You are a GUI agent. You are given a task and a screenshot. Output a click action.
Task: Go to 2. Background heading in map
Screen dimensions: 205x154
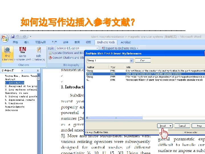tap(21, 86)
